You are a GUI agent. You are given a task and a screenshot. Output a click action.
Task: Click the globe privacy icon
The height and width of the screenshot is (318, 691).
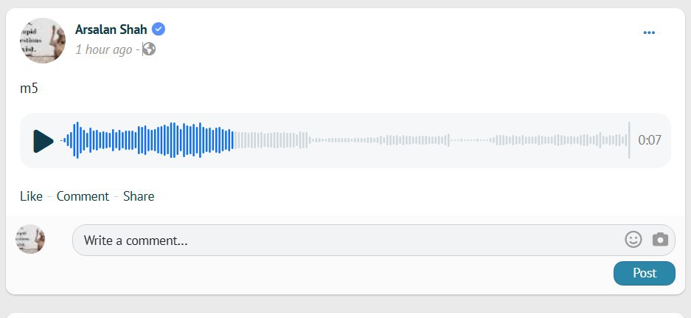click(x=149, y=49)
